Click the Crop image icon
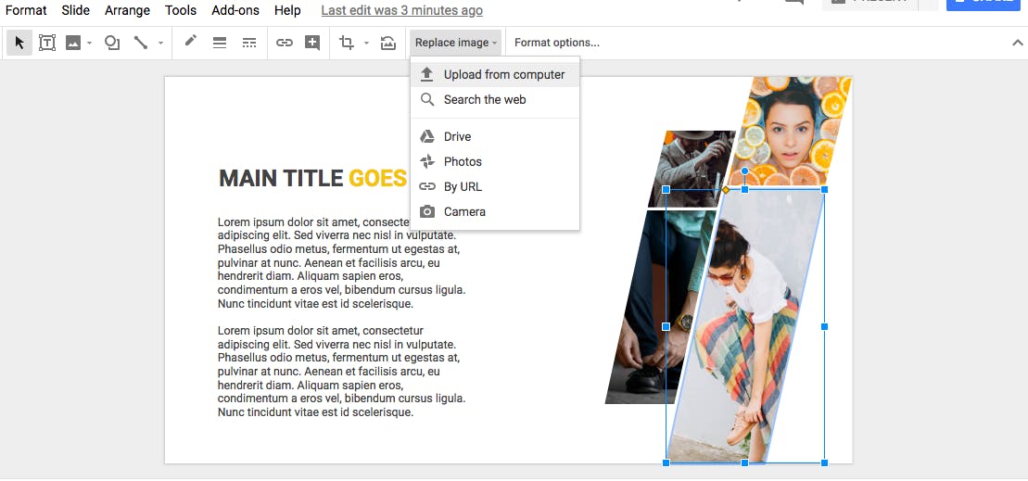The image size is (1028, 481). pyautogui.click(x=347, y=43)
